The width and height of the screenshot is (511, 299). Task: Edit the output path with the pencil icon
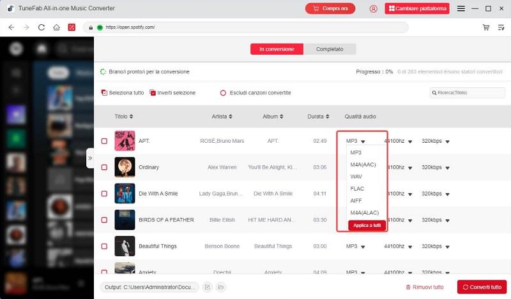click(x=207, y=287)
